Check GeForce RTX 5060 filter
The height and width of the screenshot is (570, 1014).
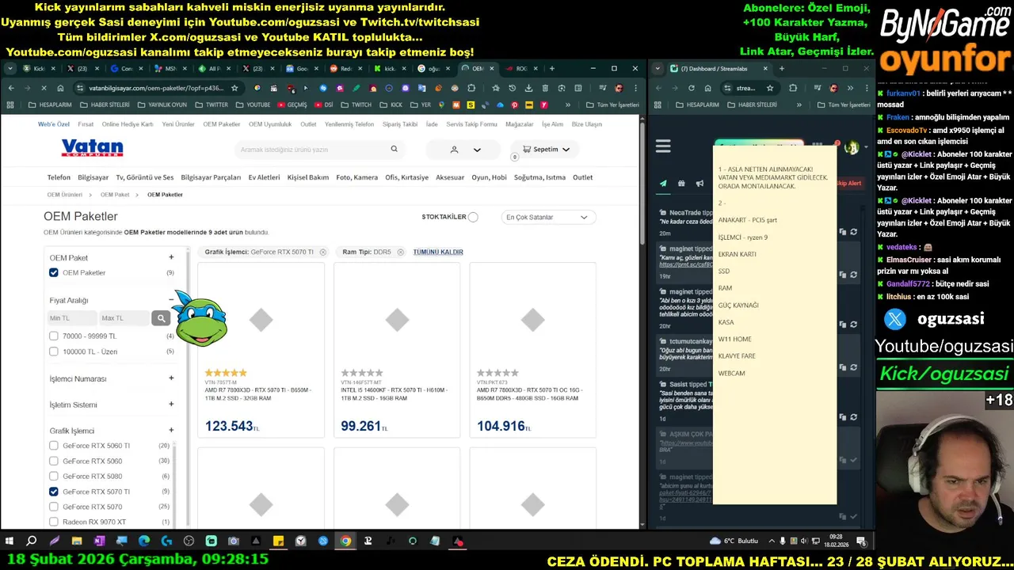(54, 461)
